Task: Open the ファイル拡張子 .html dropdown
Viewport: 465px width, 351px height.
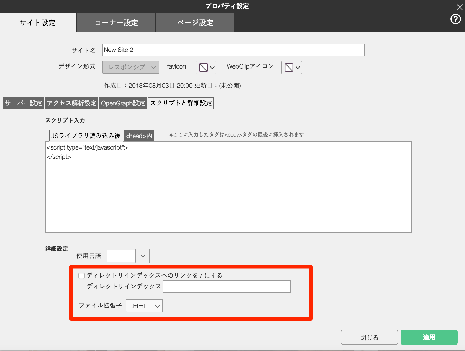Action: pyautogui.click(x=144, y=306)
